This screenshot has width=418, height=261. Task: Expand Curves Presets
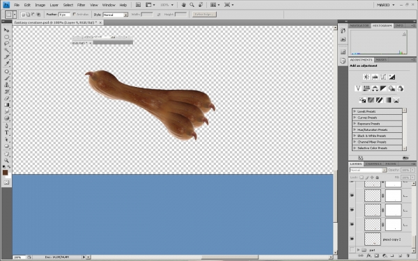coord(355,118)
